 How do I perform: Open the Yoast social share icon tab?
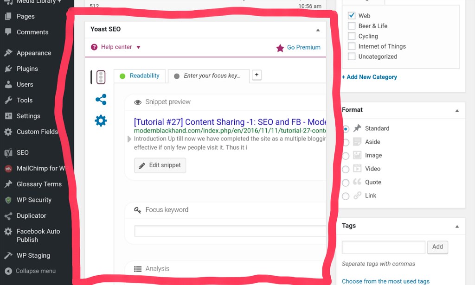point(101,100)
